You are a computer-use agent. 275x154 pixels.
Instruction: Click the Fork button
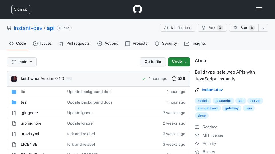[212, 28]
